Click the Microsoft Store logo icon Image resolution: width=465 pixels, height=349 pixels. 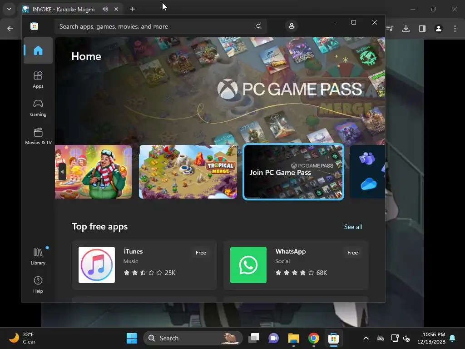(x=35, y=26)
